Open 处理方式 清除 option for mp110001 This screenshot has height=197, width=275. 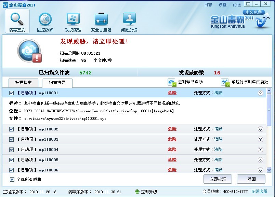(x=218, y=93)
